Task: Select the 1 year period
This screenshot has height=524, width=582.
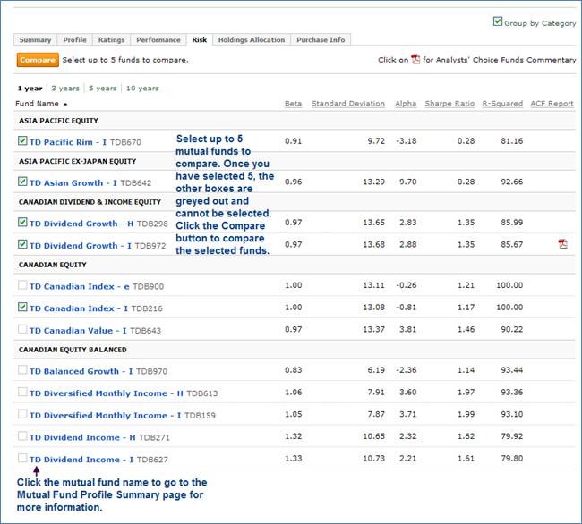Action: (x=30, y=89)
